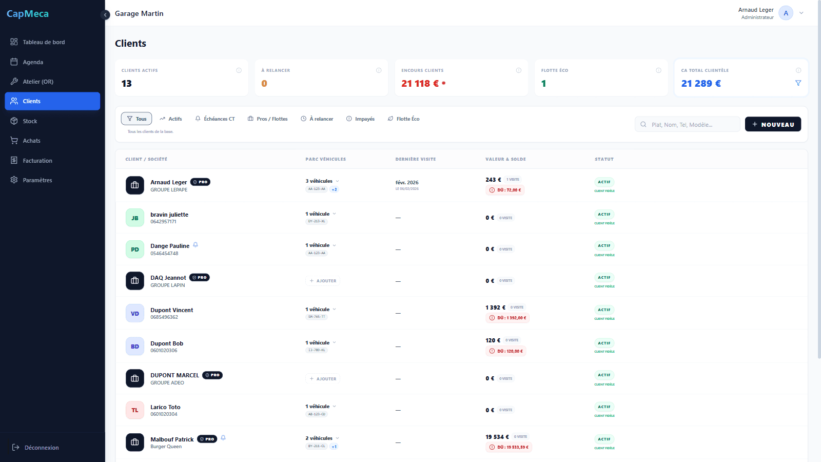Toggle the Échéances CT filter
The height and width of the screenshot is (462, 821).
coord(215,119)
